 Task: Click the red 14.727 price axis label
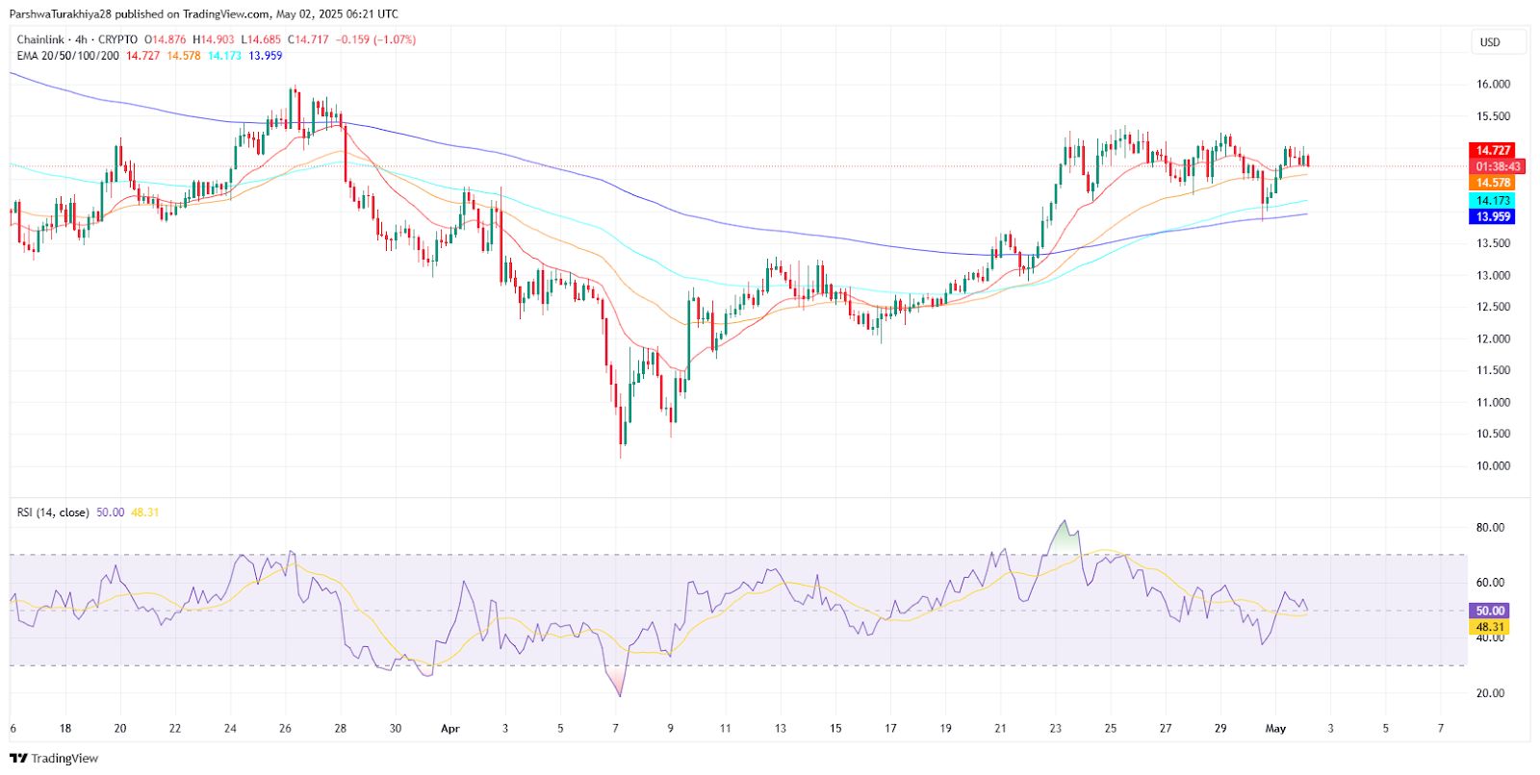click(x=1493, y=150)
